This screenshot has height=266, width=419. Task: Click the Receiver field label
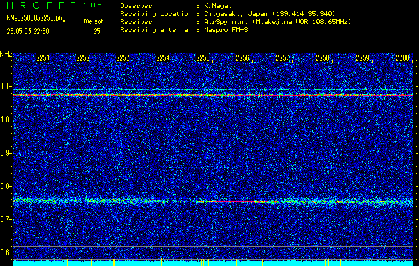click(x=136, y=21)
